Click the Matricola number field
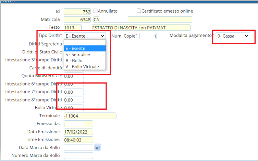Screen dimensions: 258x161 (77, 19)
